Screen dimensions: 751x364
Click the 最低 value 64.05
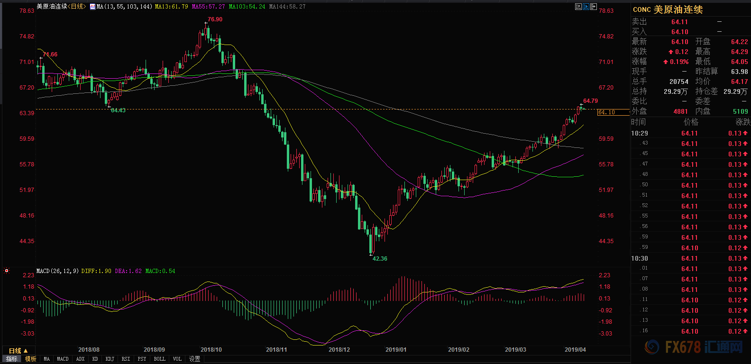coord(739,62)
